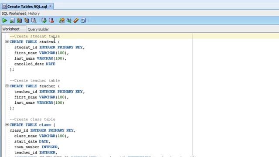The width and height of the screenshot is (279, 157).
Task: Click the '--Create class table' comment
Action: (33, 119)
